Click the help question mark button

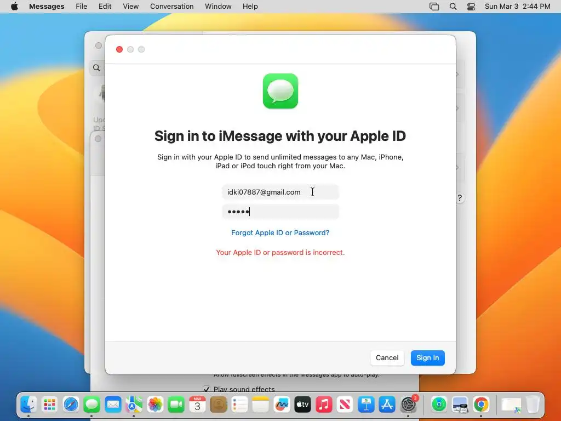point(460,198)
